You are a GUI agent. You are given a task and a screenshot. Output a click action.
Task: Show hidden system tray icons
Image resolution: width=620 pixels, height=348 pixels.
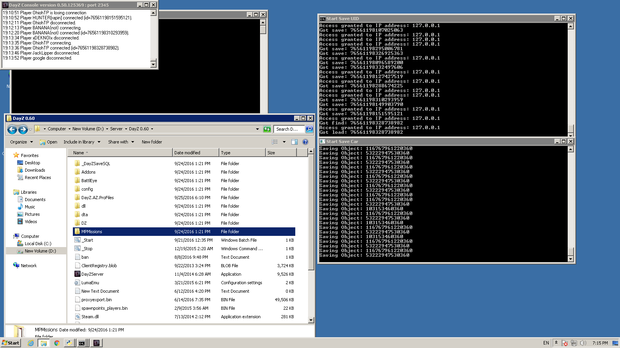tap(556, 343)
